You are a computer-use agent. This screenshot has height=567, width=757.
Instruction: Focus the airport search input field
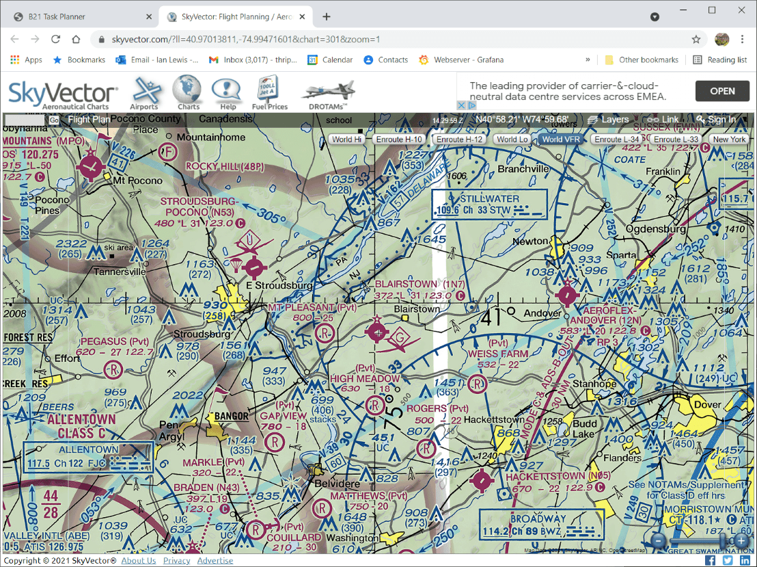[x=25, y=120]
